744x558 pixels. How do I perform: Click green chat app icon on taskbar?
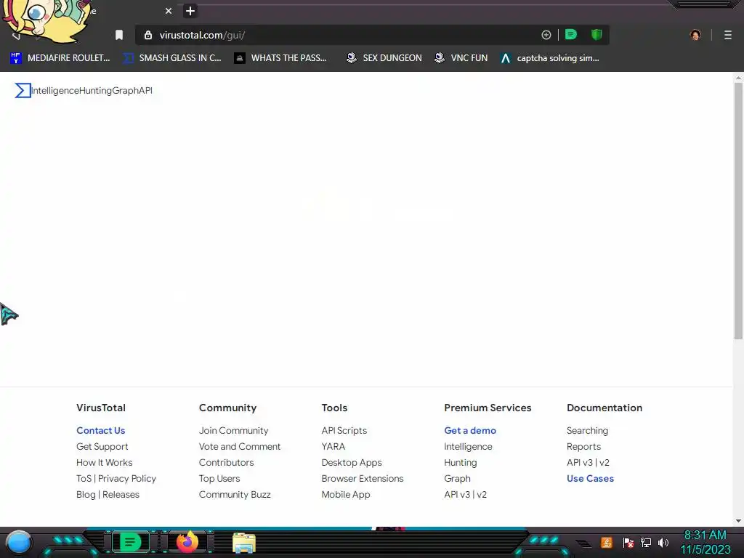point(130,542)
